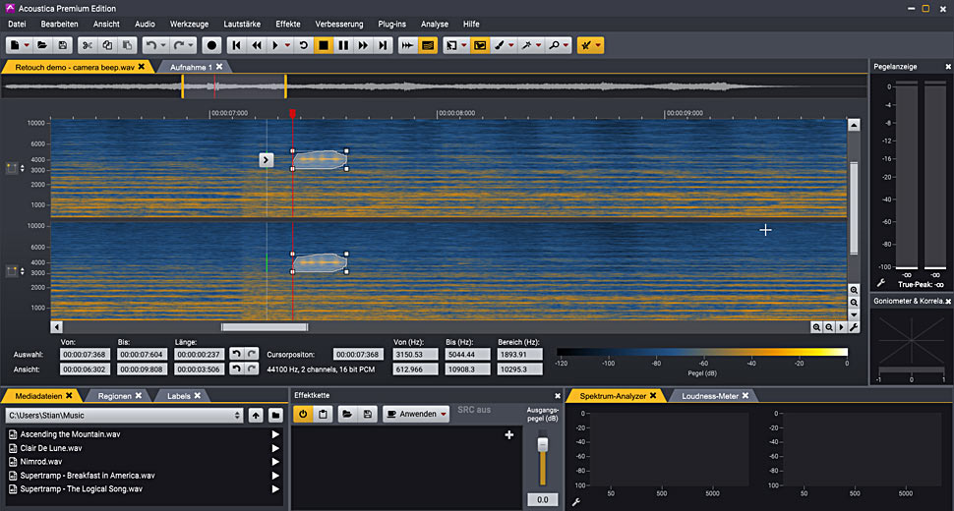This screenshot has width=954, height=511.
Task: Preview Nimrod.wav with its play arrow
Action: tap(275, 462)
